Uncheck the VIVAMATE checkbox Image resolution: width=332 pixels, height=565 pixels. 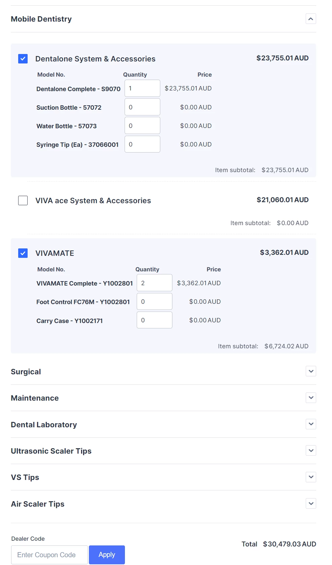[23, 253]
